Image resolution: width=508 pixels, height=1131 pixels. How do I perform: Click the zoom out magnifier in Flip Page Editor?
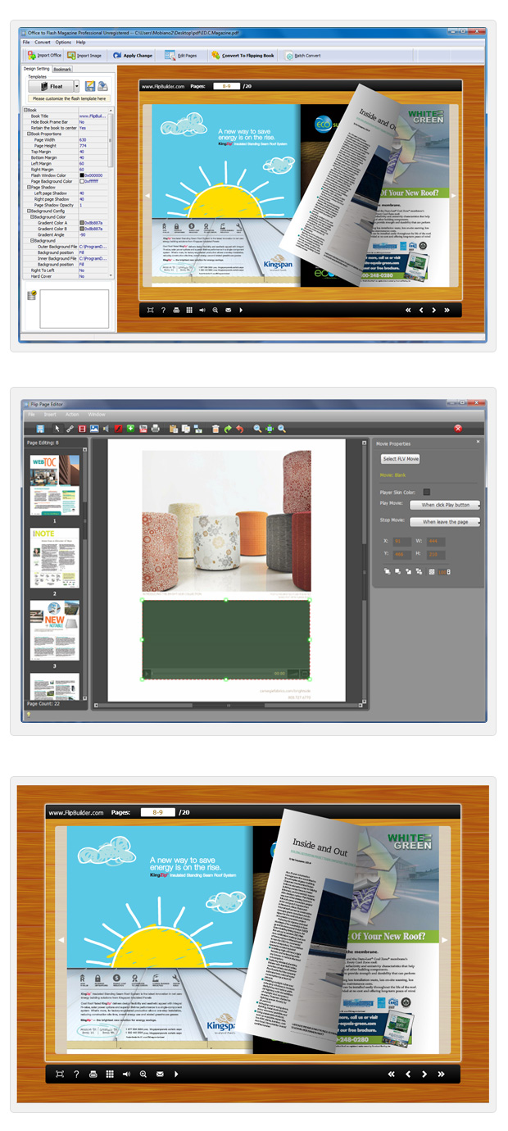[257, 429]
